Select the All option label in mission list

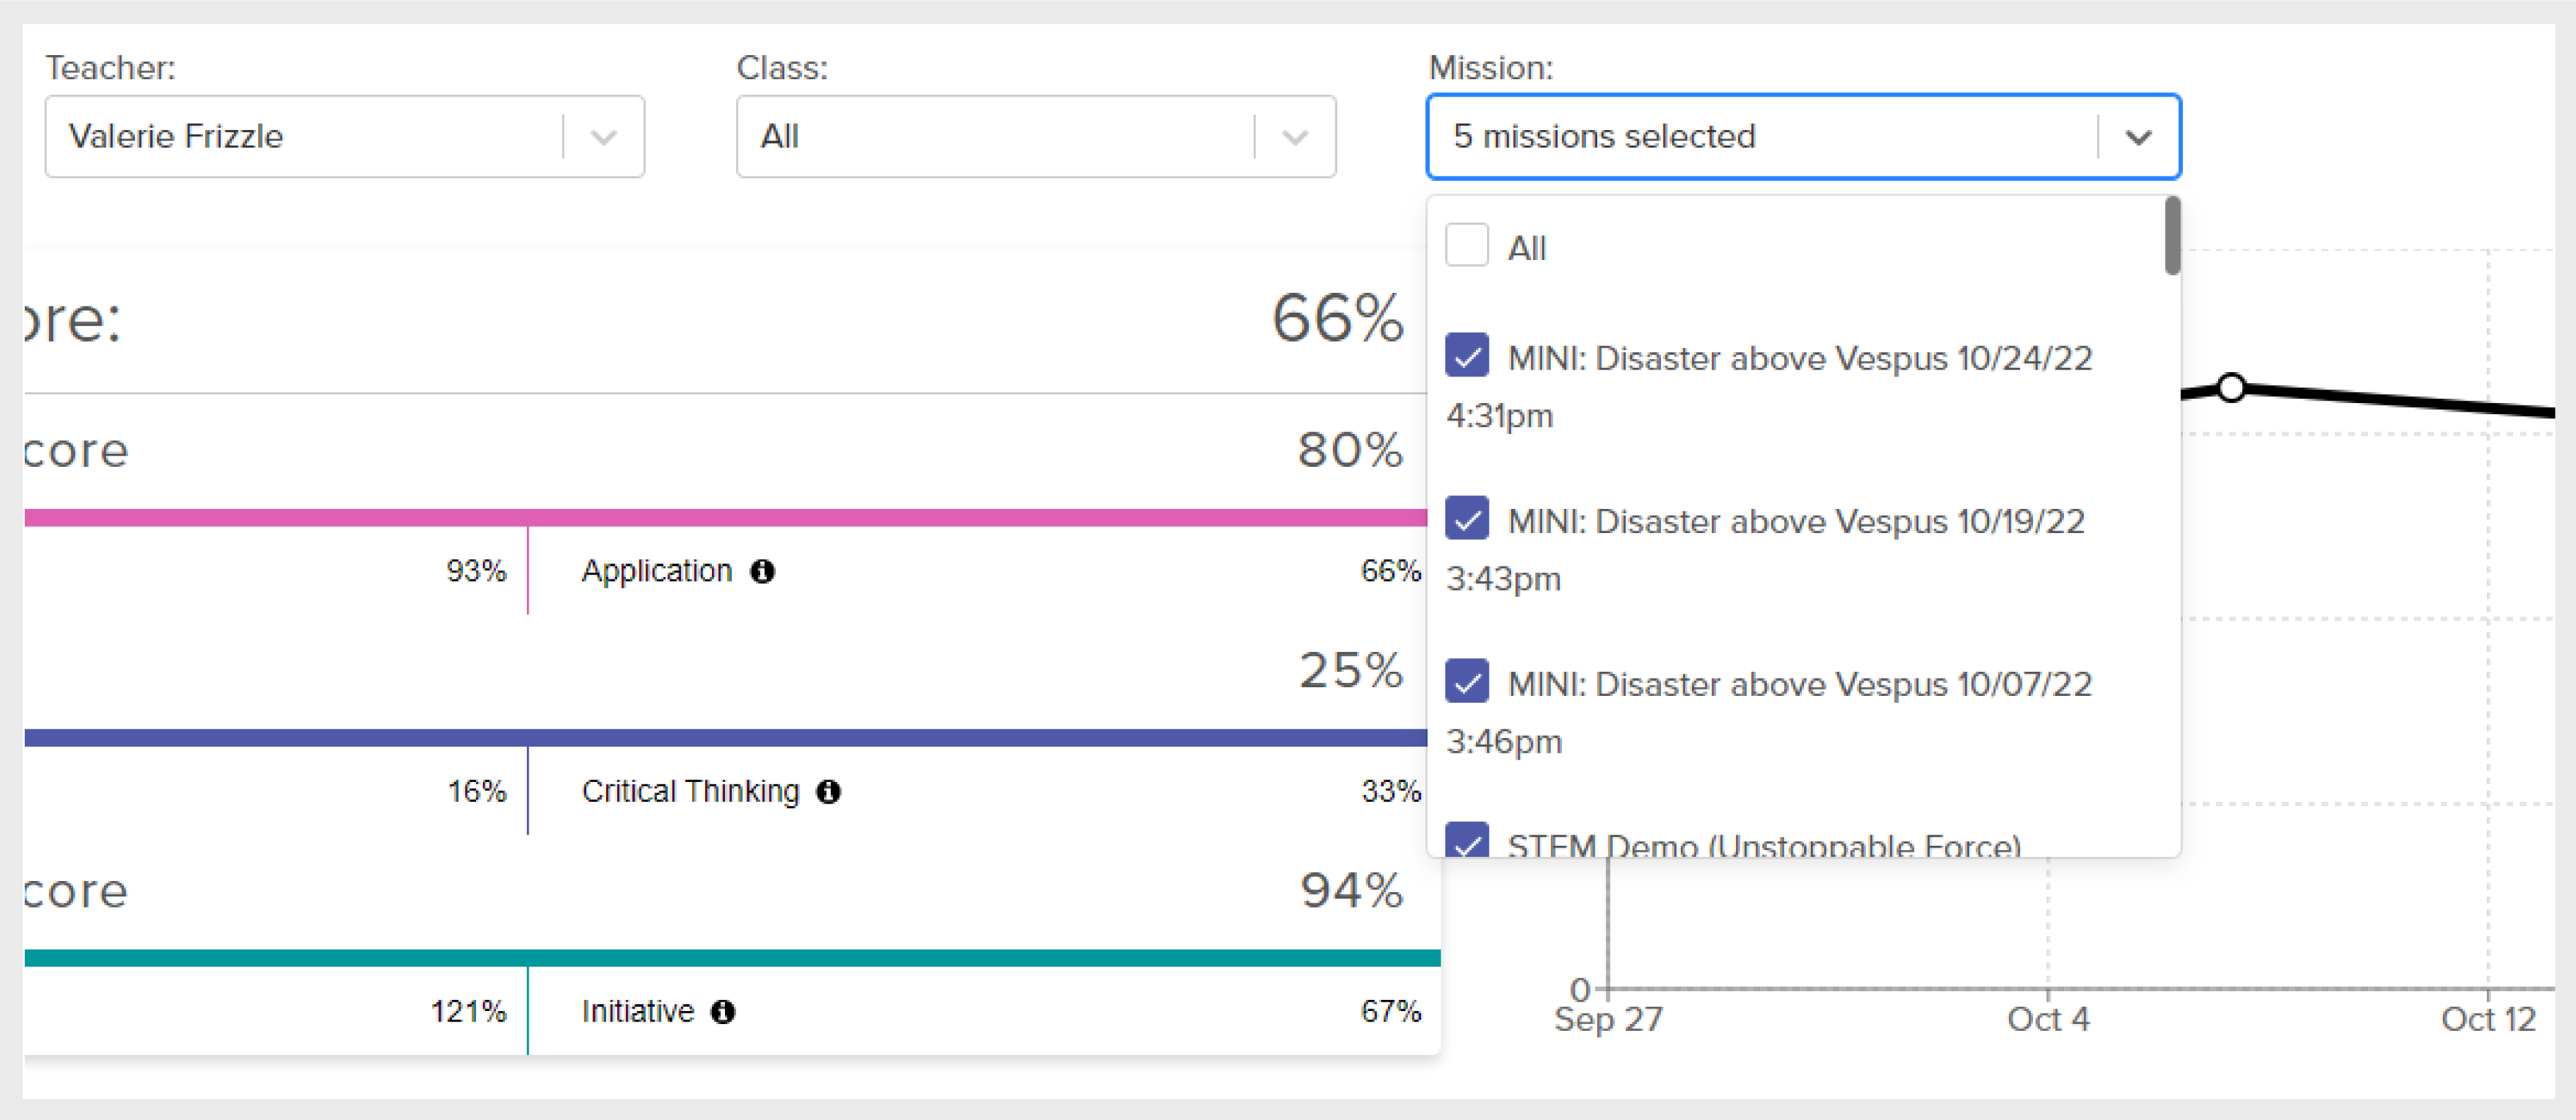pyautogui.click(x=1526, y=248)
